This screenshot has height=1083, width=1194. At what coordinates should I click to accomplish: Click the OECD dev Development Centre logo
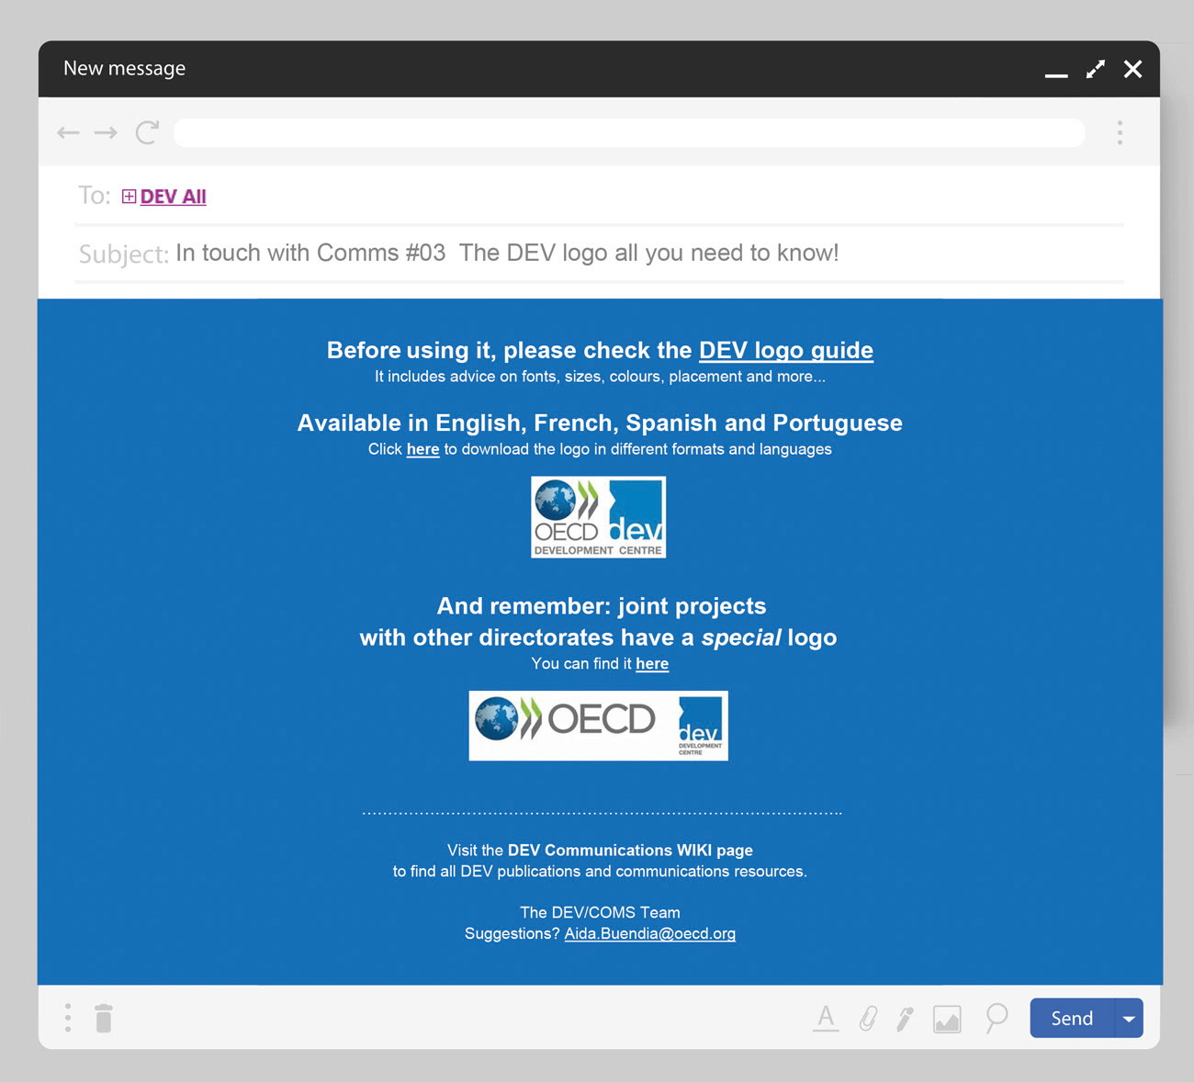click(599, 517)
